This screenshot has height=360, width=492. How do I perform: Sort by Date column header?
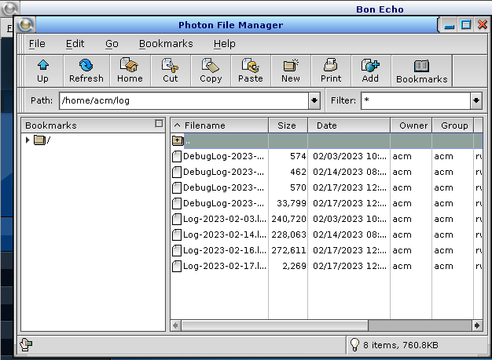[349, 125]
